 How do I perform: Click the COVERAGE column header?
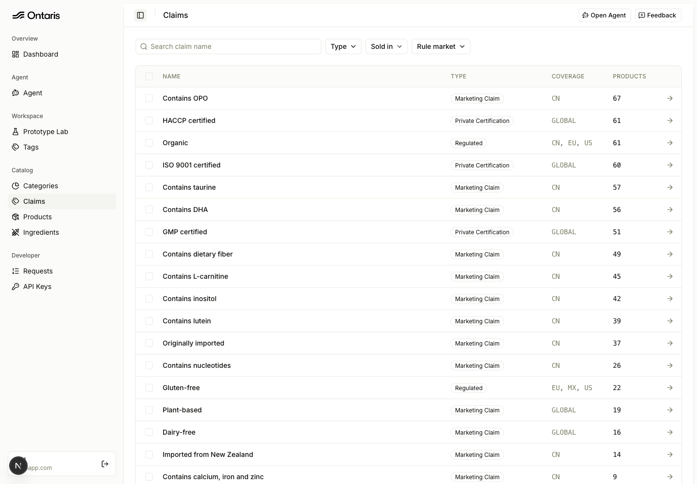pyautogui.click(x=568, y=76)
